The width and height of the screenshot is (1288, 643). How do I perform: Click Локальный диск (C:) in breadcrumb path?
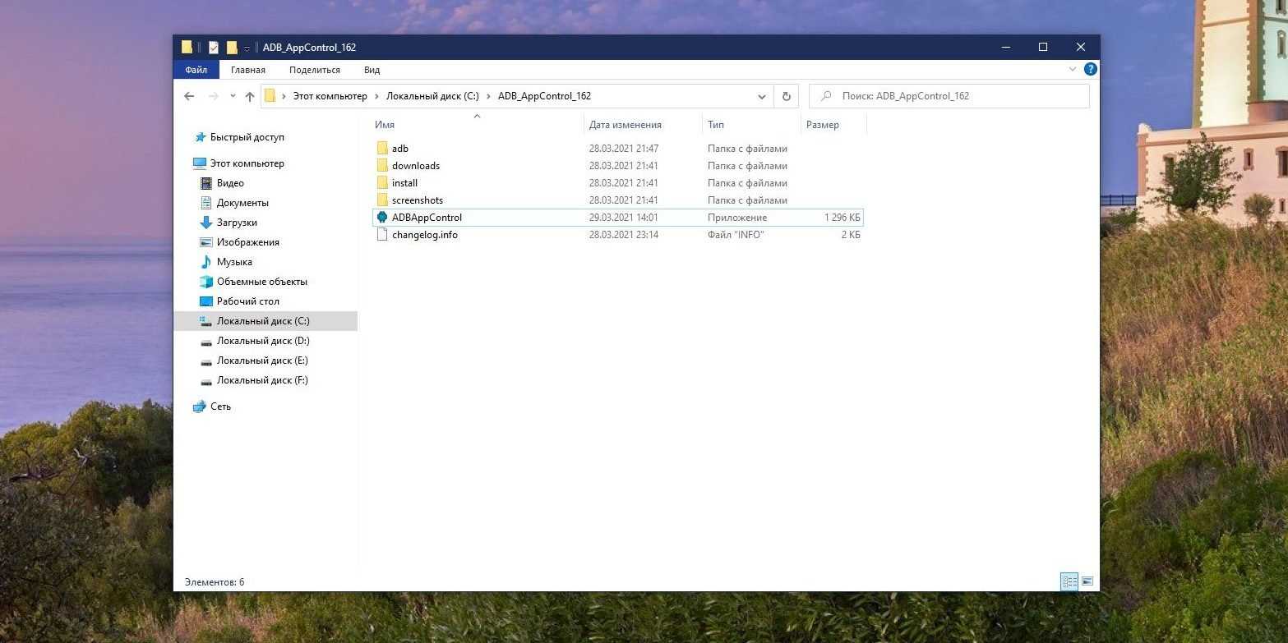point(432,96)
